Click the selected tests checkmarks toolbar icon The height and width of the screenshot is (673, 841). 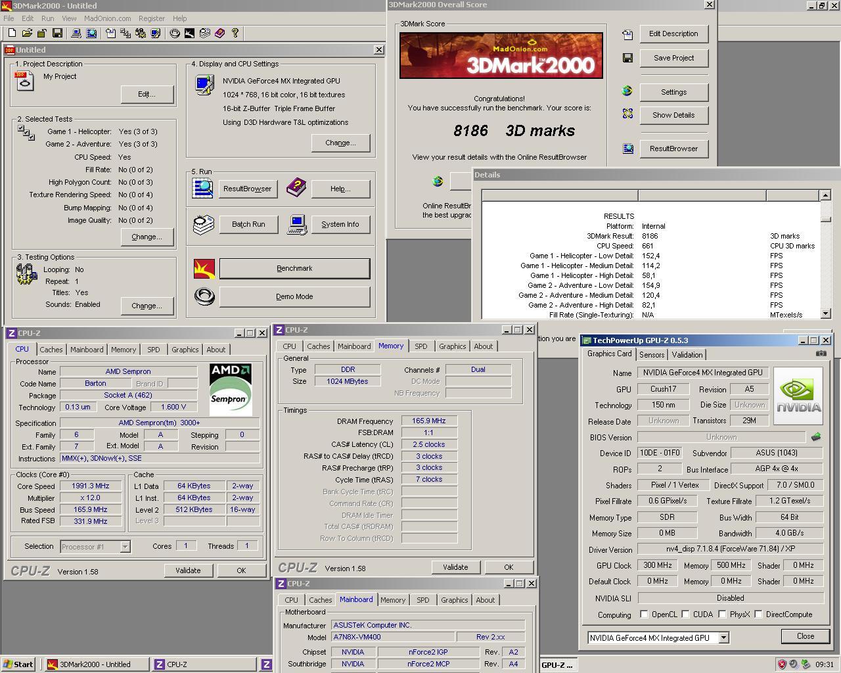tap(125, 33)
